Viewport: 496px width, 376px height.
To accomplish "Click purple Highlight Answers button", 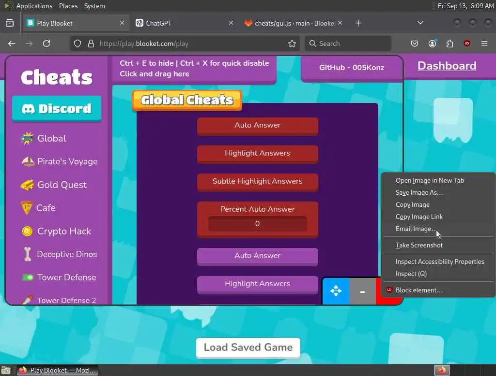I will tap(258, 284).
